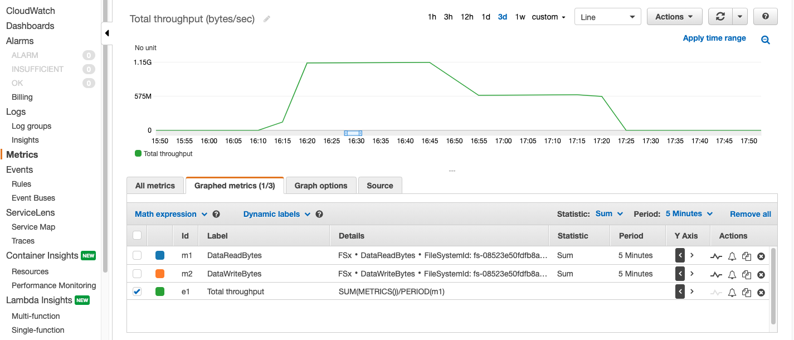Screen dimensions: 794x340
Task: Open Event Buses in the sidebar
Action: [x=33, y=198]
